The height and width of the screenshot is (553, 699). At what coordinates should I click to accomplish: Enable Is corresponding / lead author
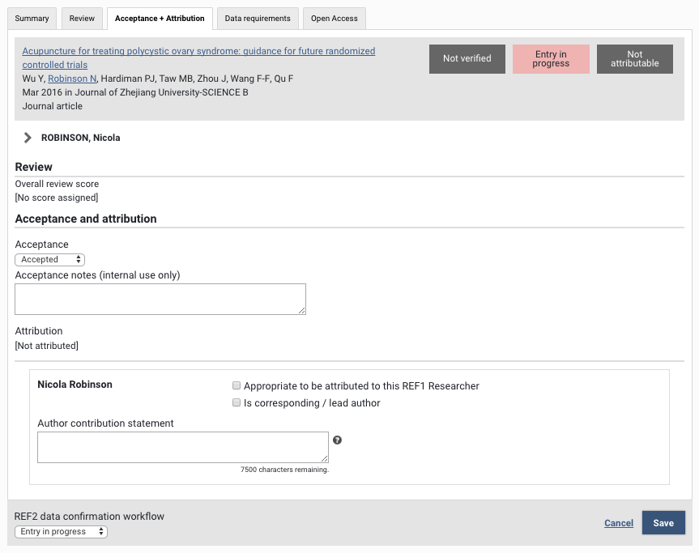[237, 403]
